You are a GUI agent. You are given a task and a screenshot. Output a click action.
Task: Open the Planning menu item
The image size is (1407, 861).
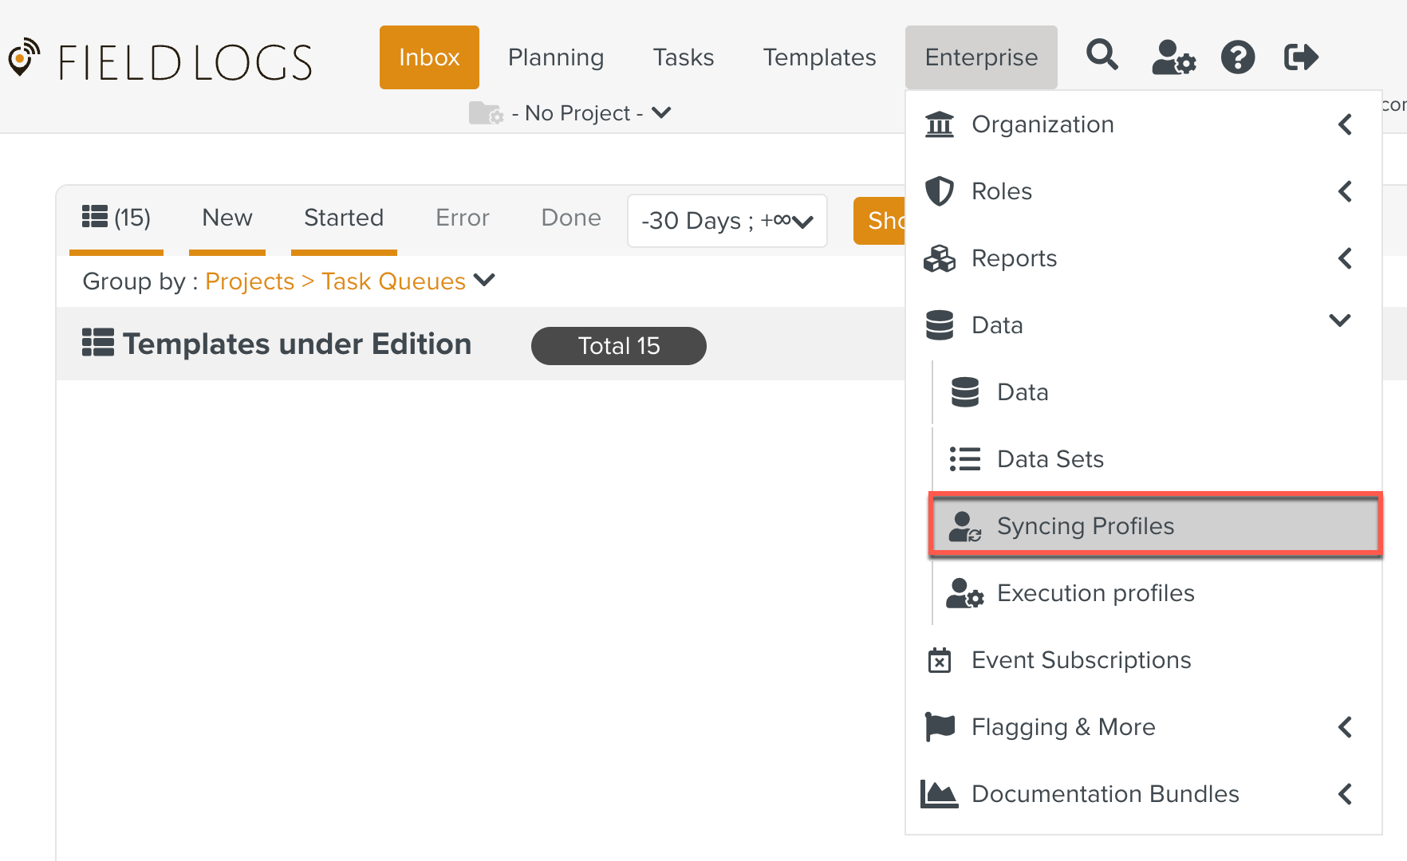pos(556,57)
